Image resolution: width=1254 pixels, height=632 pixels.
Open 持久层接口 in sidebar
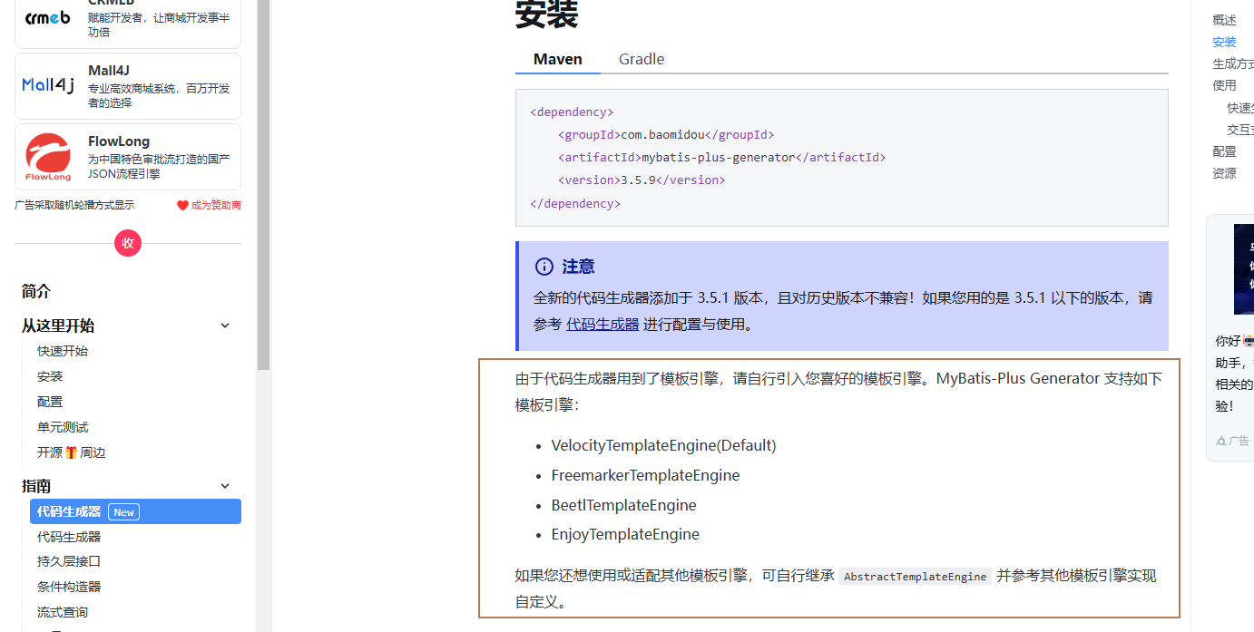[69, 561]
